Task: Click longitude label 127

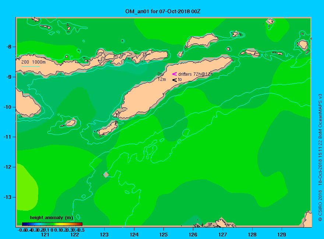Action: click(222, 235)
